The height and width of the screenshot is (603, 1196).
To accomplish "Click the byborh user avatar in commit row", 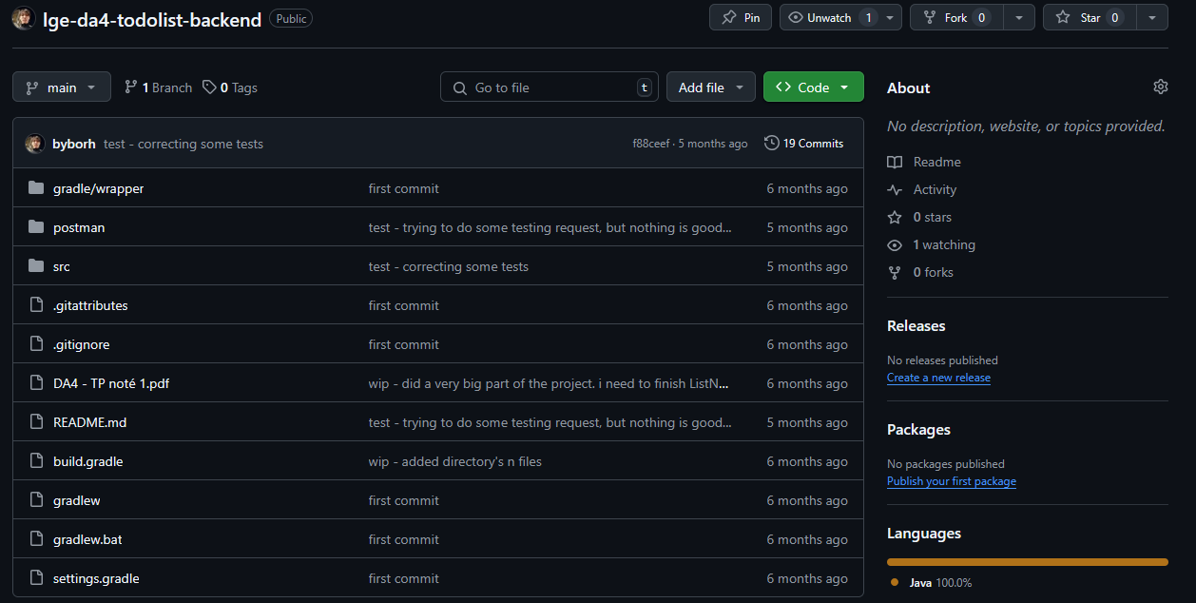I will [x=35, y=144].
